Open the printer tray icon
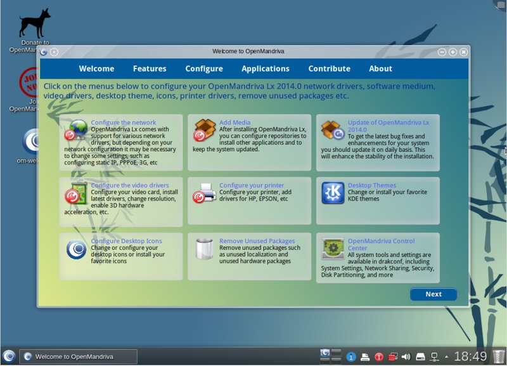This screenshot has height=366, width=507. click(x=365, y=357)
